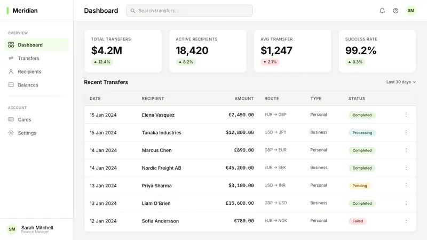Click the Balances icon in sidebar

pos(11,85)
